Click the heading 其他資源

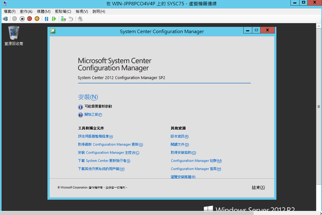coord(178,128)
